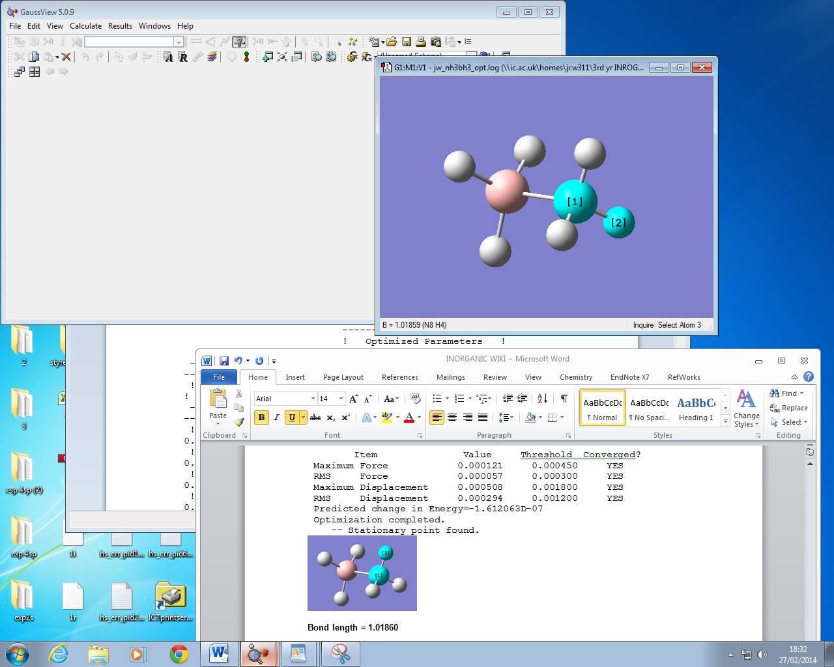Toggle Show/Hide paragraph marks in Word
The height and width of the screenshot is (667, 834).
[x=564, y=399]
